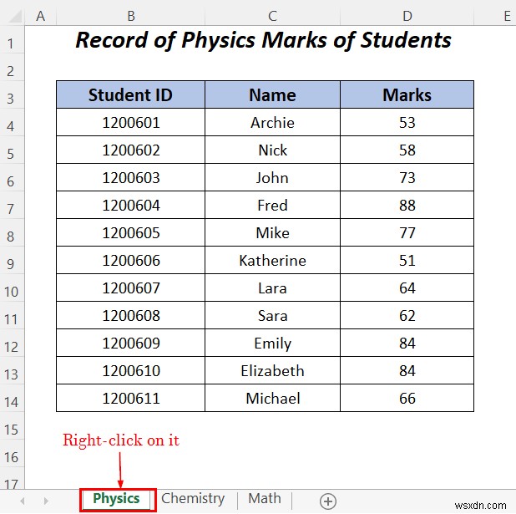
Task: Select the name cell 'John'
Action: (x=272, y=177)
